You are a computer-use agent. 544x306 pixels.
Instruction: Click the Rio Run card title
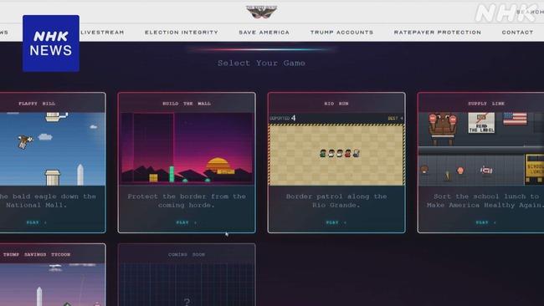click(336, 104)
